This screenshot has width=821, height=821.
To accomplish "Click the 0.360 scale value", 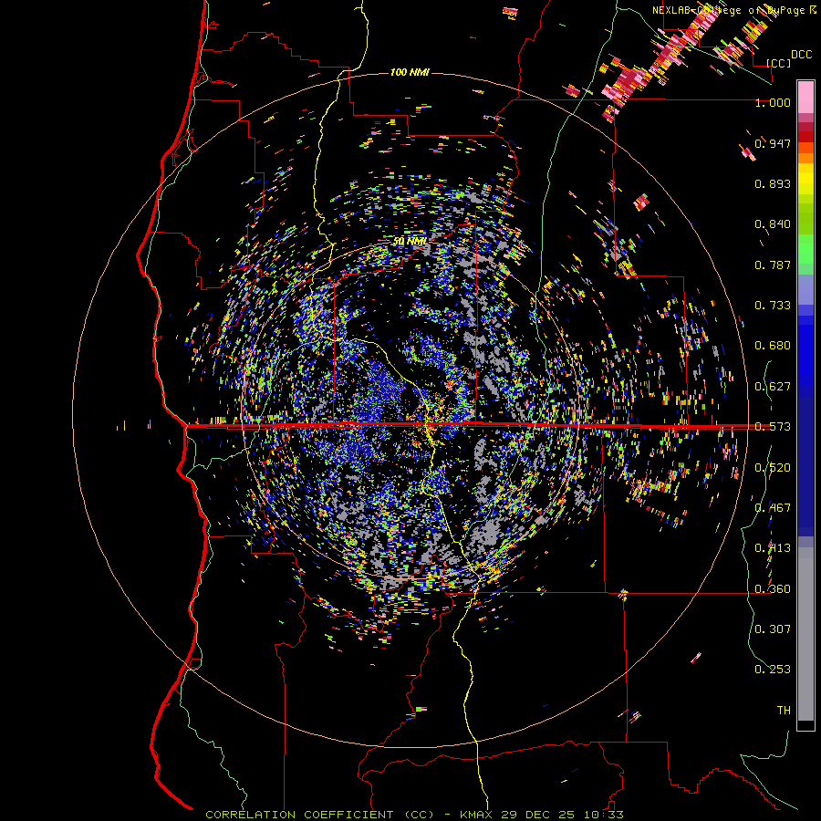I will [773, 589].
